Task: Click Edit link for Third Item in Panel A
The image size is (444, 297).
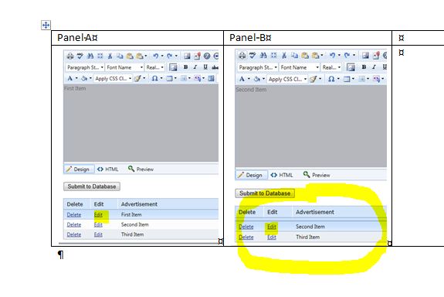Action: tap(98, 234)
